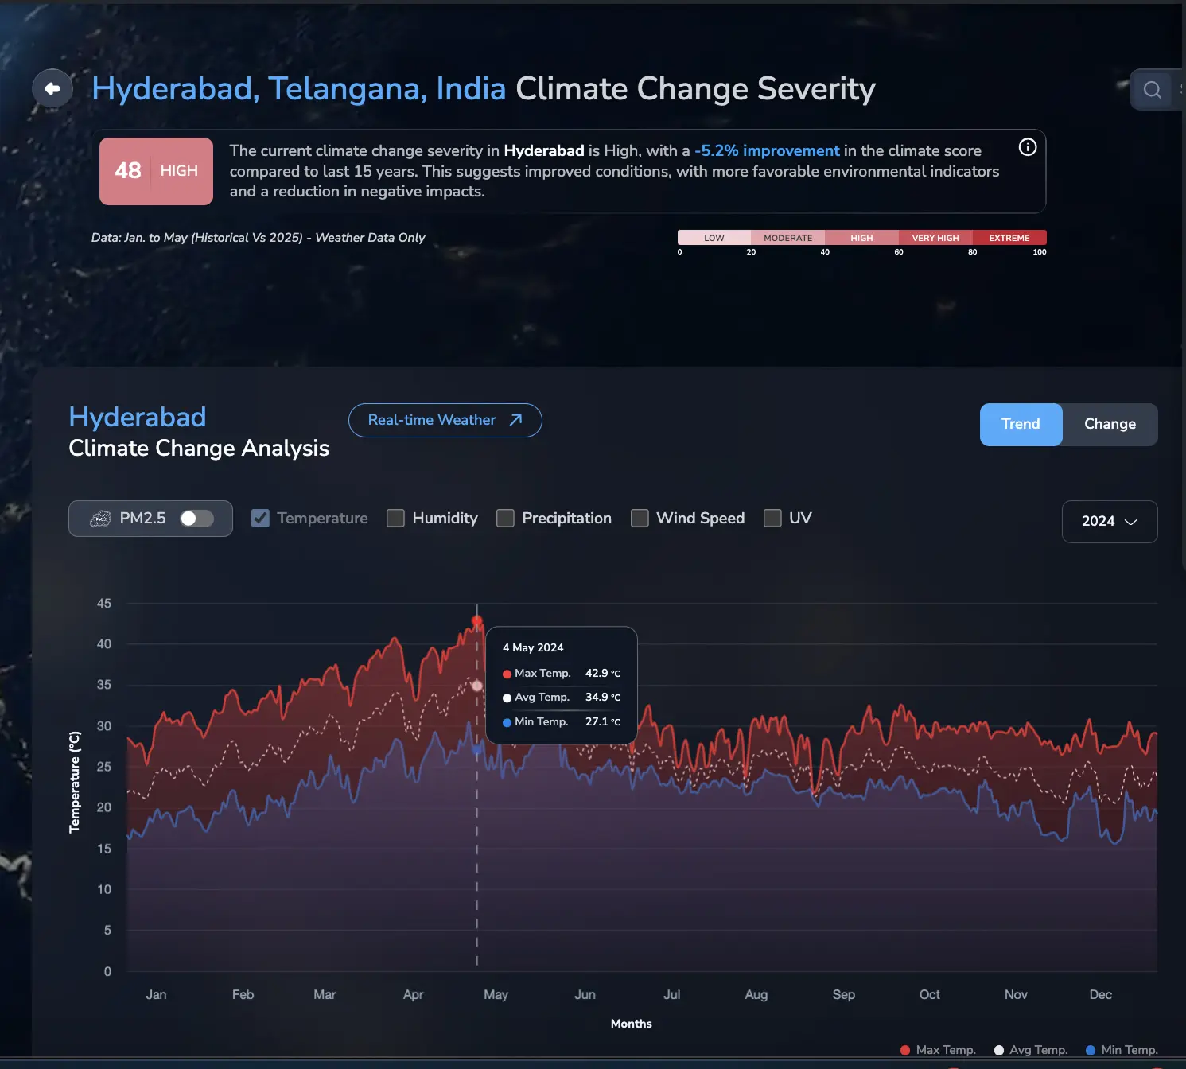The width and height of the screenshot is (1186, 1069).
Task: Open the Real-time Weather link
Action: (445, 420)
